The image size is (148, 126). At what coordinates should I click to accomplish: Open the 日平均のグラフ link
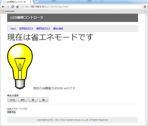tap(26, 28)
